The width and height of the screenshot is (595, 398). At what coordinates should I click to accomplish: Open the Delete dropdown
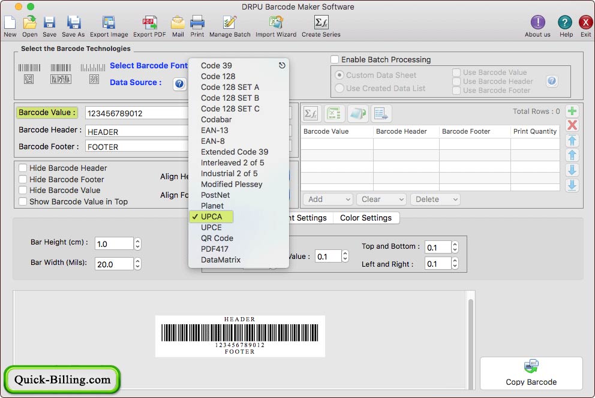point(435,200)
